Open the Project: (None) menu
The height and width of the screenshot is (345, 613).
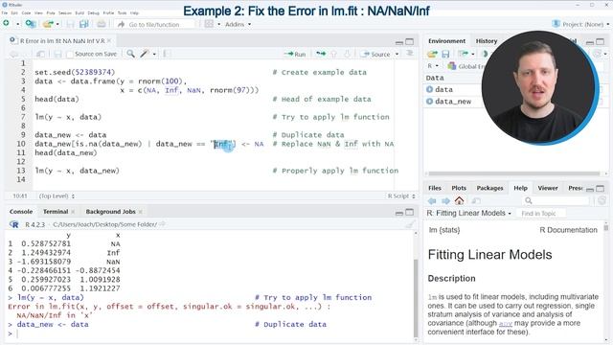click(x=581, y=24)
